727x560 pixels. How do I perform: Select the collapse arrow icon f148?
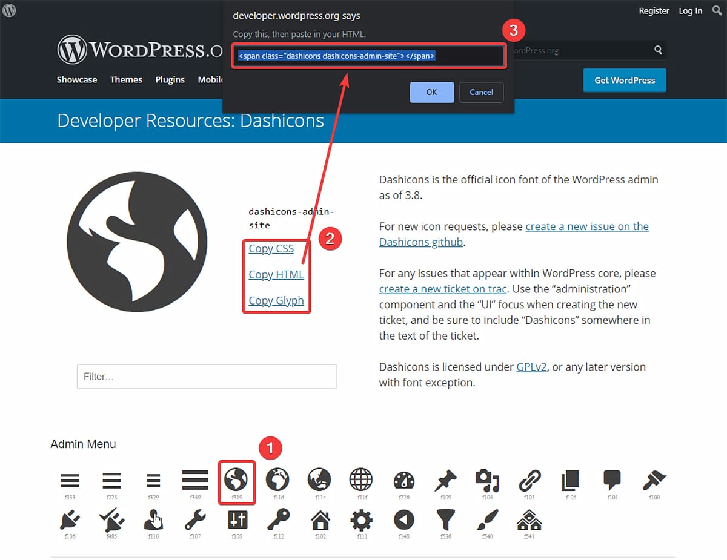403,520
